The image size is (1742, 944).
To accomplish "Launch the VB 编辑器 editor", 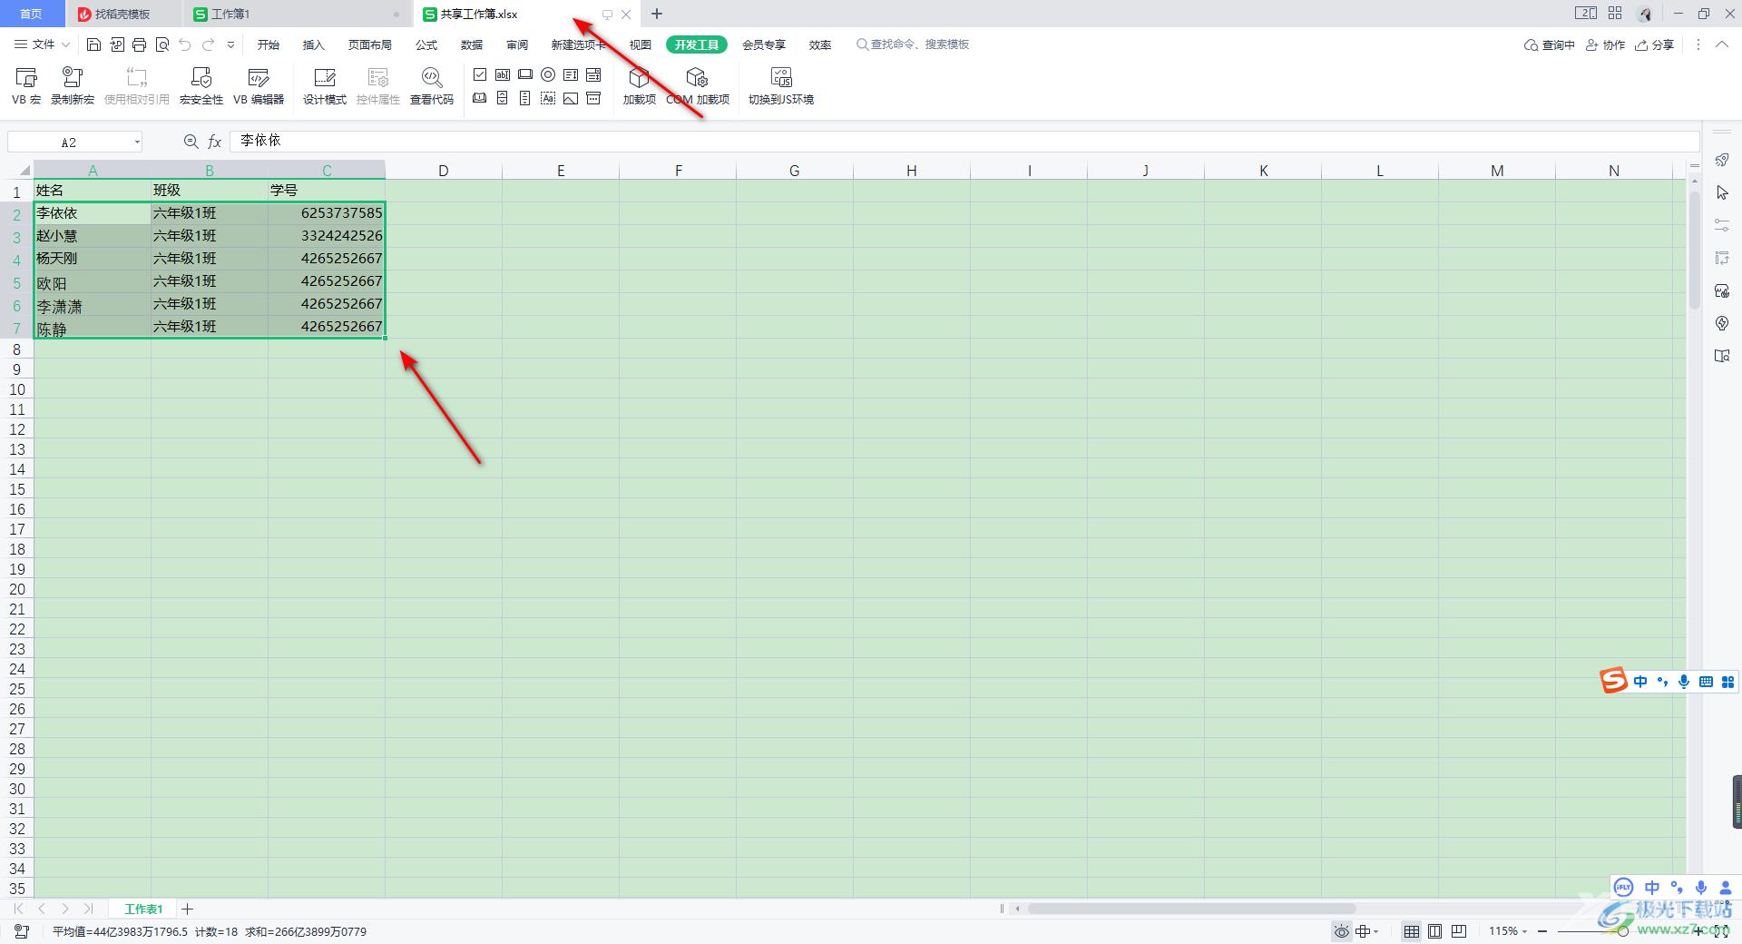I will pyautogui.click(x=259, y=86).
